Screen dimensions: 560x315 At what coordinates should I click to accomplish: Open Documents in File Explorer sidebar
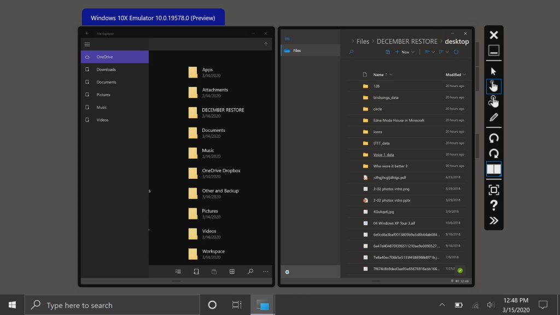(115, 82)
